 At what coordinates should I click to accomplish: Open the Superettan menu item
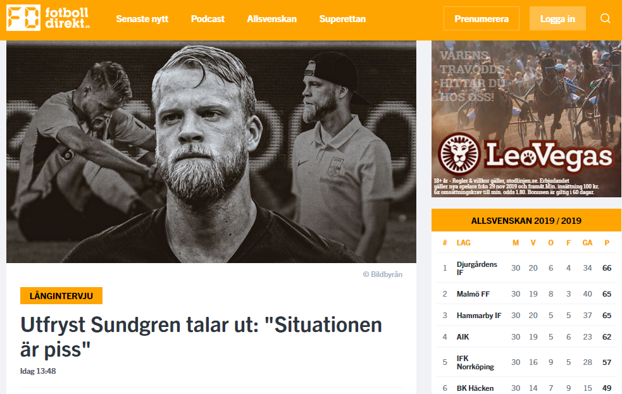tap(342, 18)
